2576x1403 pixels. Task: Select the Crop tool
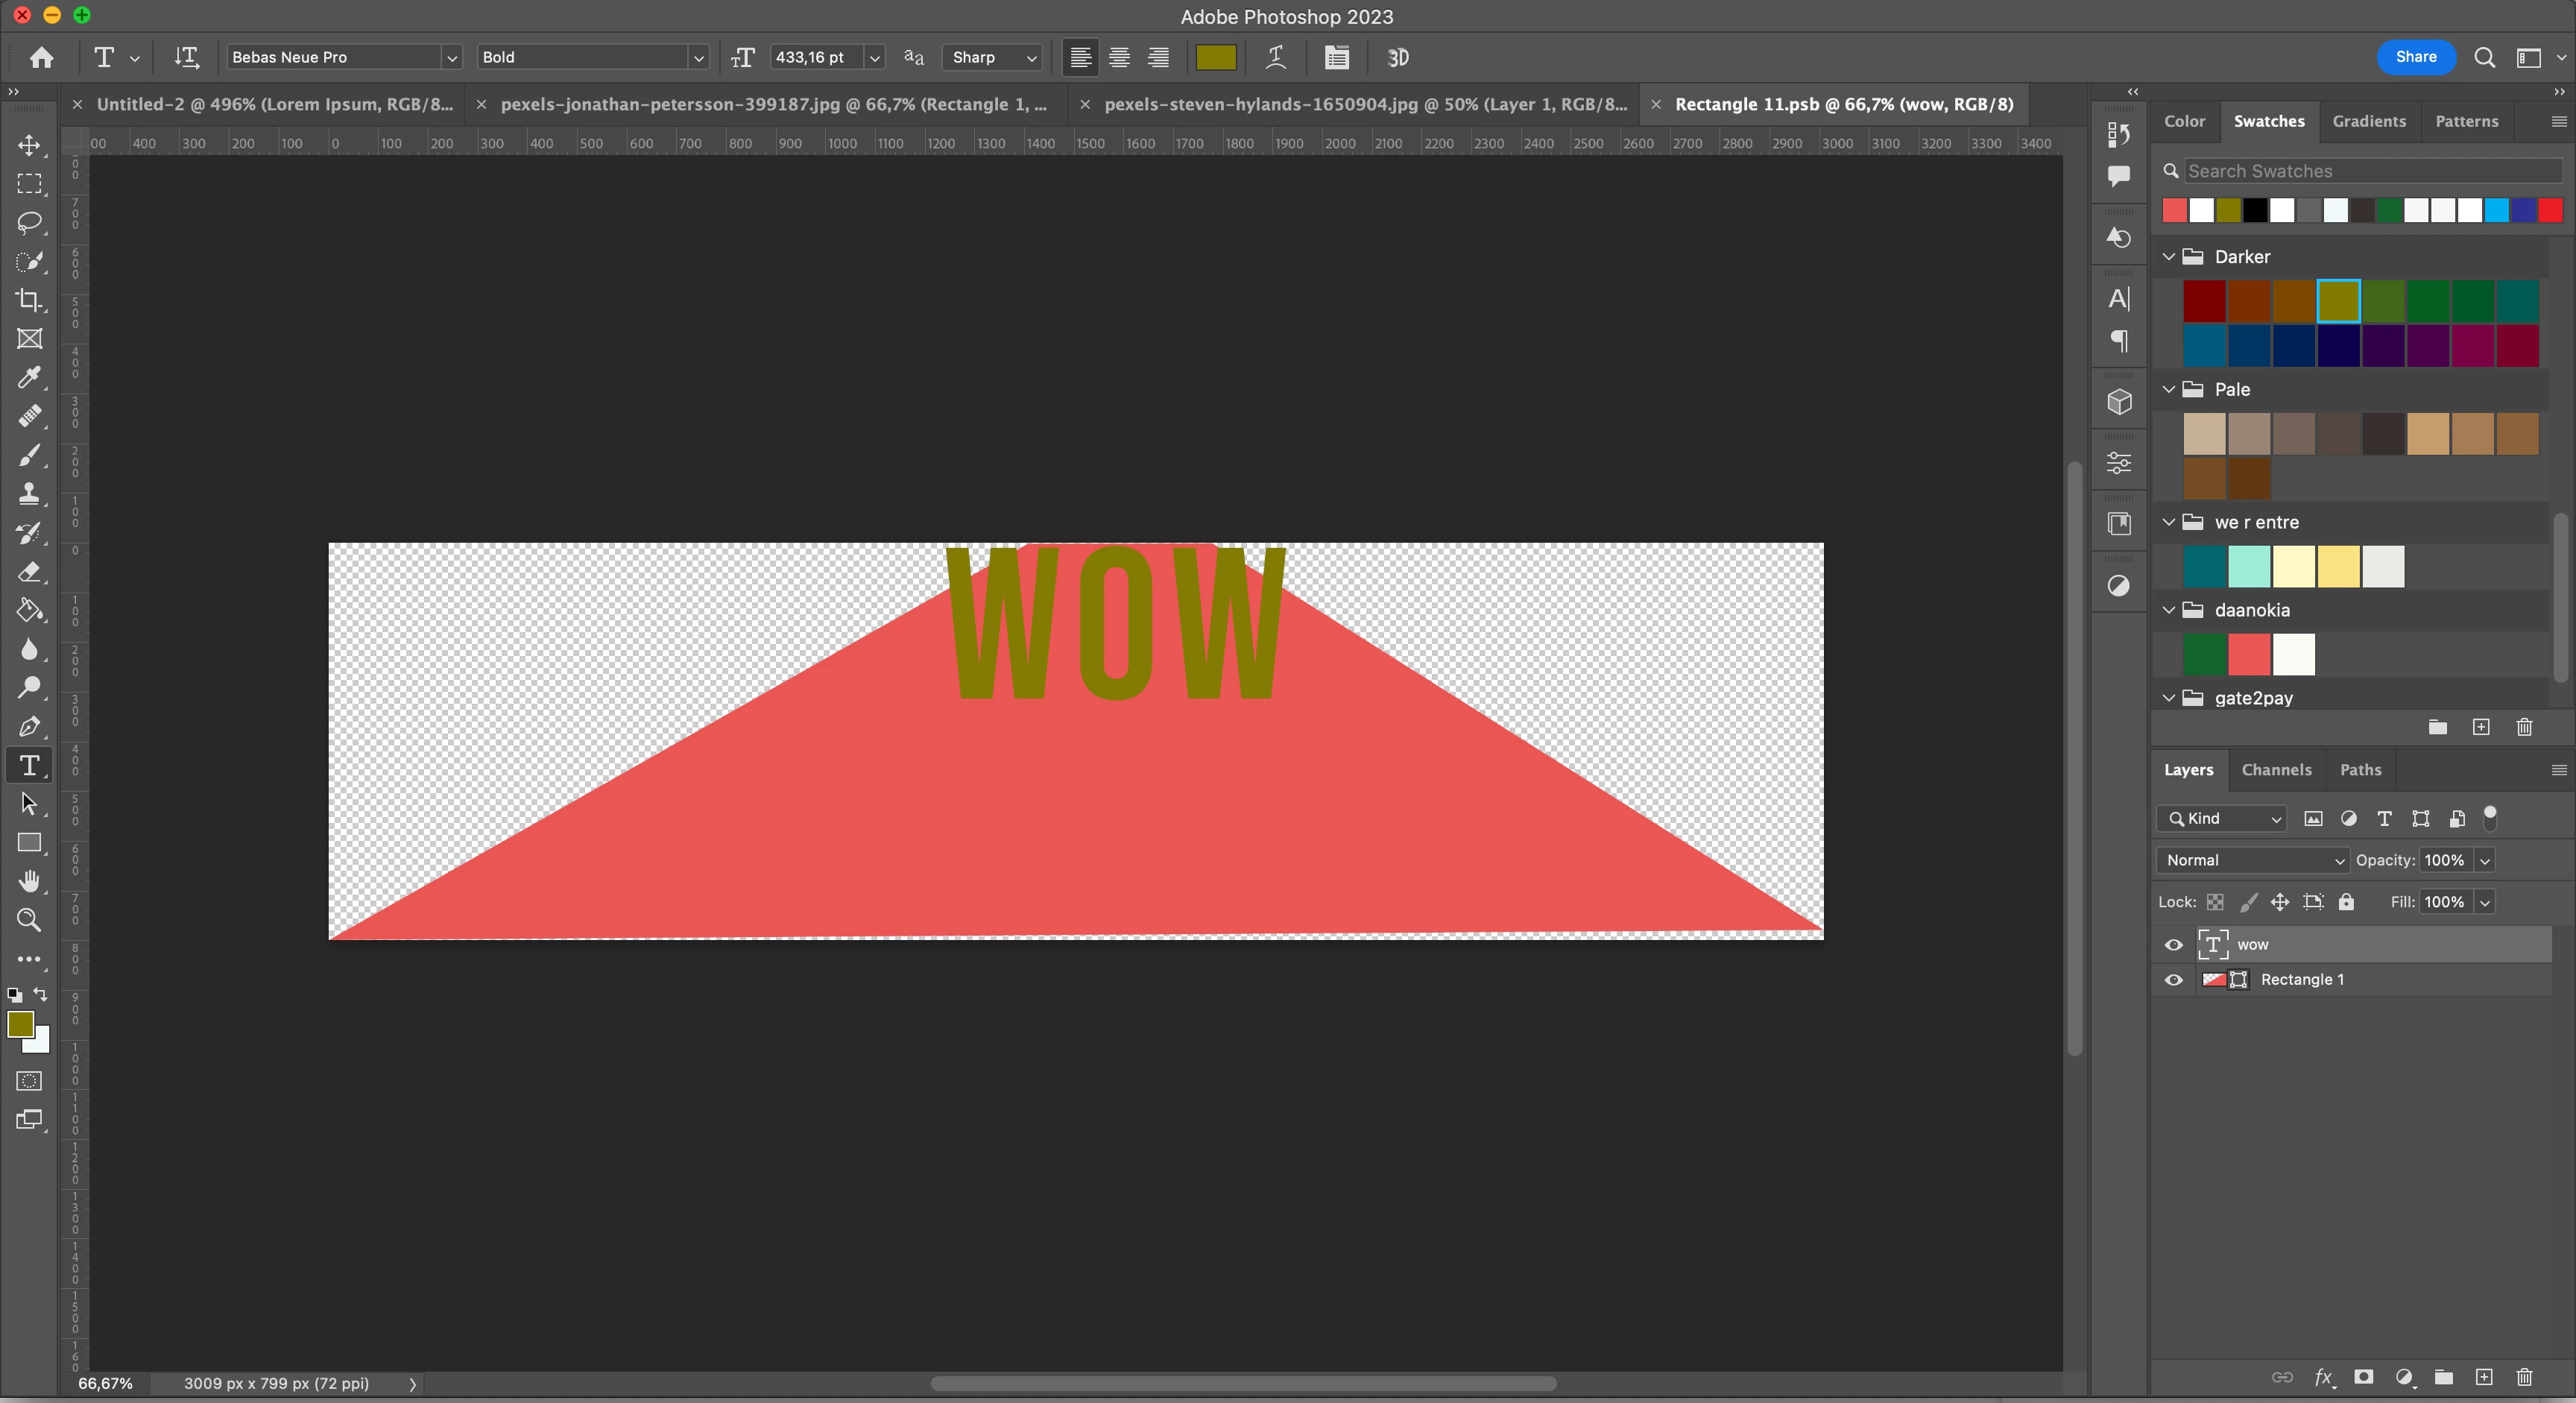29,300
